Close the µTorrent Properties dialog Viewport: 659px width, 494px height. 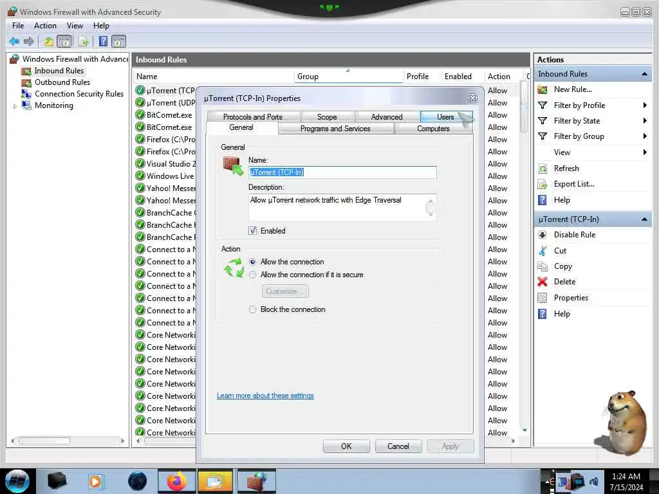click(472, 98)
